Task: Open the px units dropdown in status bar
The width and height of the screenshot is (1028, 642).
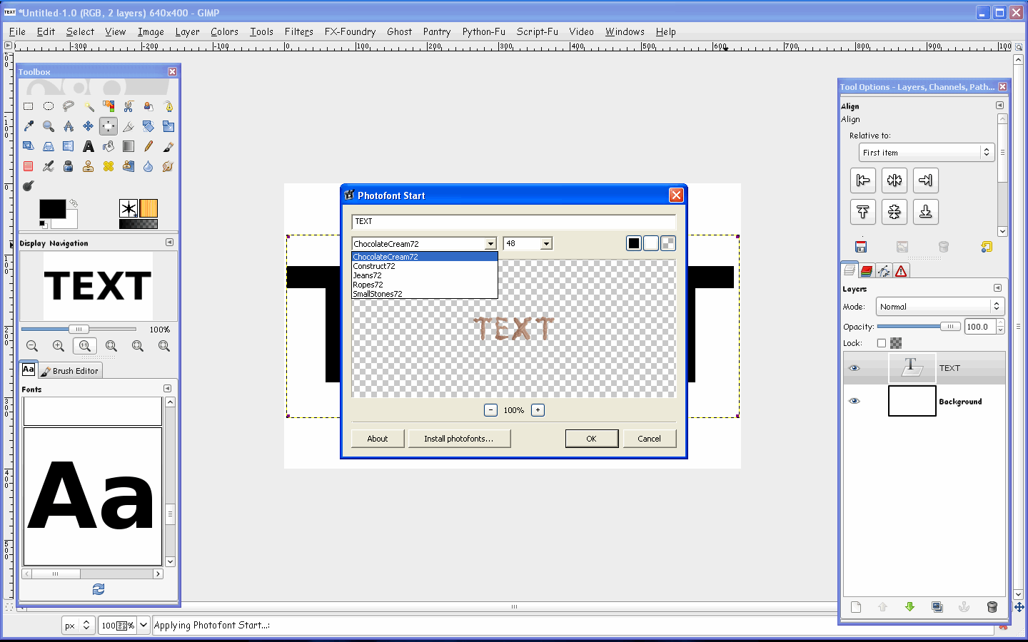Action: point(79,626)
